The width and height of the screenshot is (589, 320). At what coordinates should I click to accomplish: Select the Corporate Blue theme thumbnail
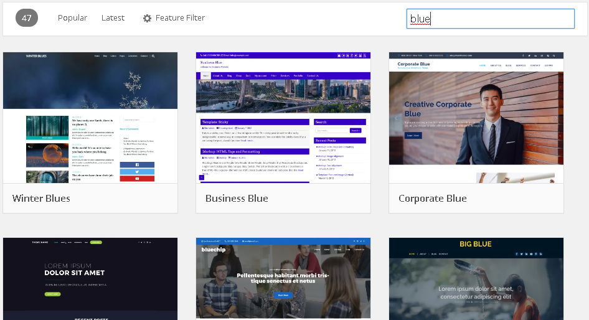[x=476, y=118]
